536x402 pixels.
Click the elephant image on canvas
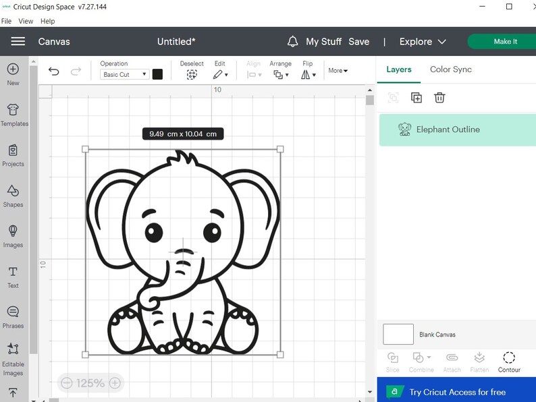(x=183, y=252)
